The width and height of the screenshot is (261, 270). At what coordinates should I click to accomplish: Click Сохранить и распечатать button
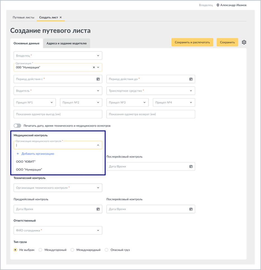(x=192, y=42)
